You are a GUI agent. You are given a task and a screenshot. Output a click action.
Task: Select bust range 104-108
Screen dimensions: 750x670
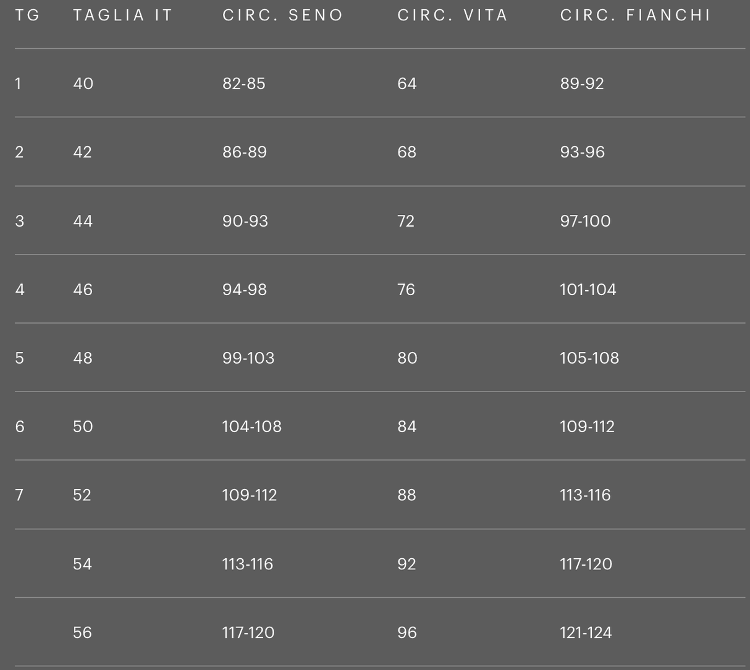[251, 427]
